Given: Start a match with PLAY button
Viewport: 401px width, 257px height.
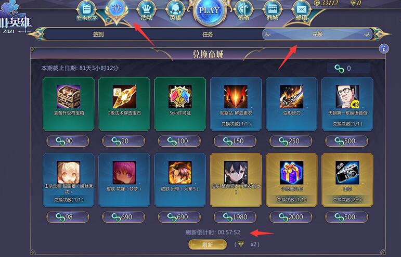Looking at the screenshot, I should (210, 11).
